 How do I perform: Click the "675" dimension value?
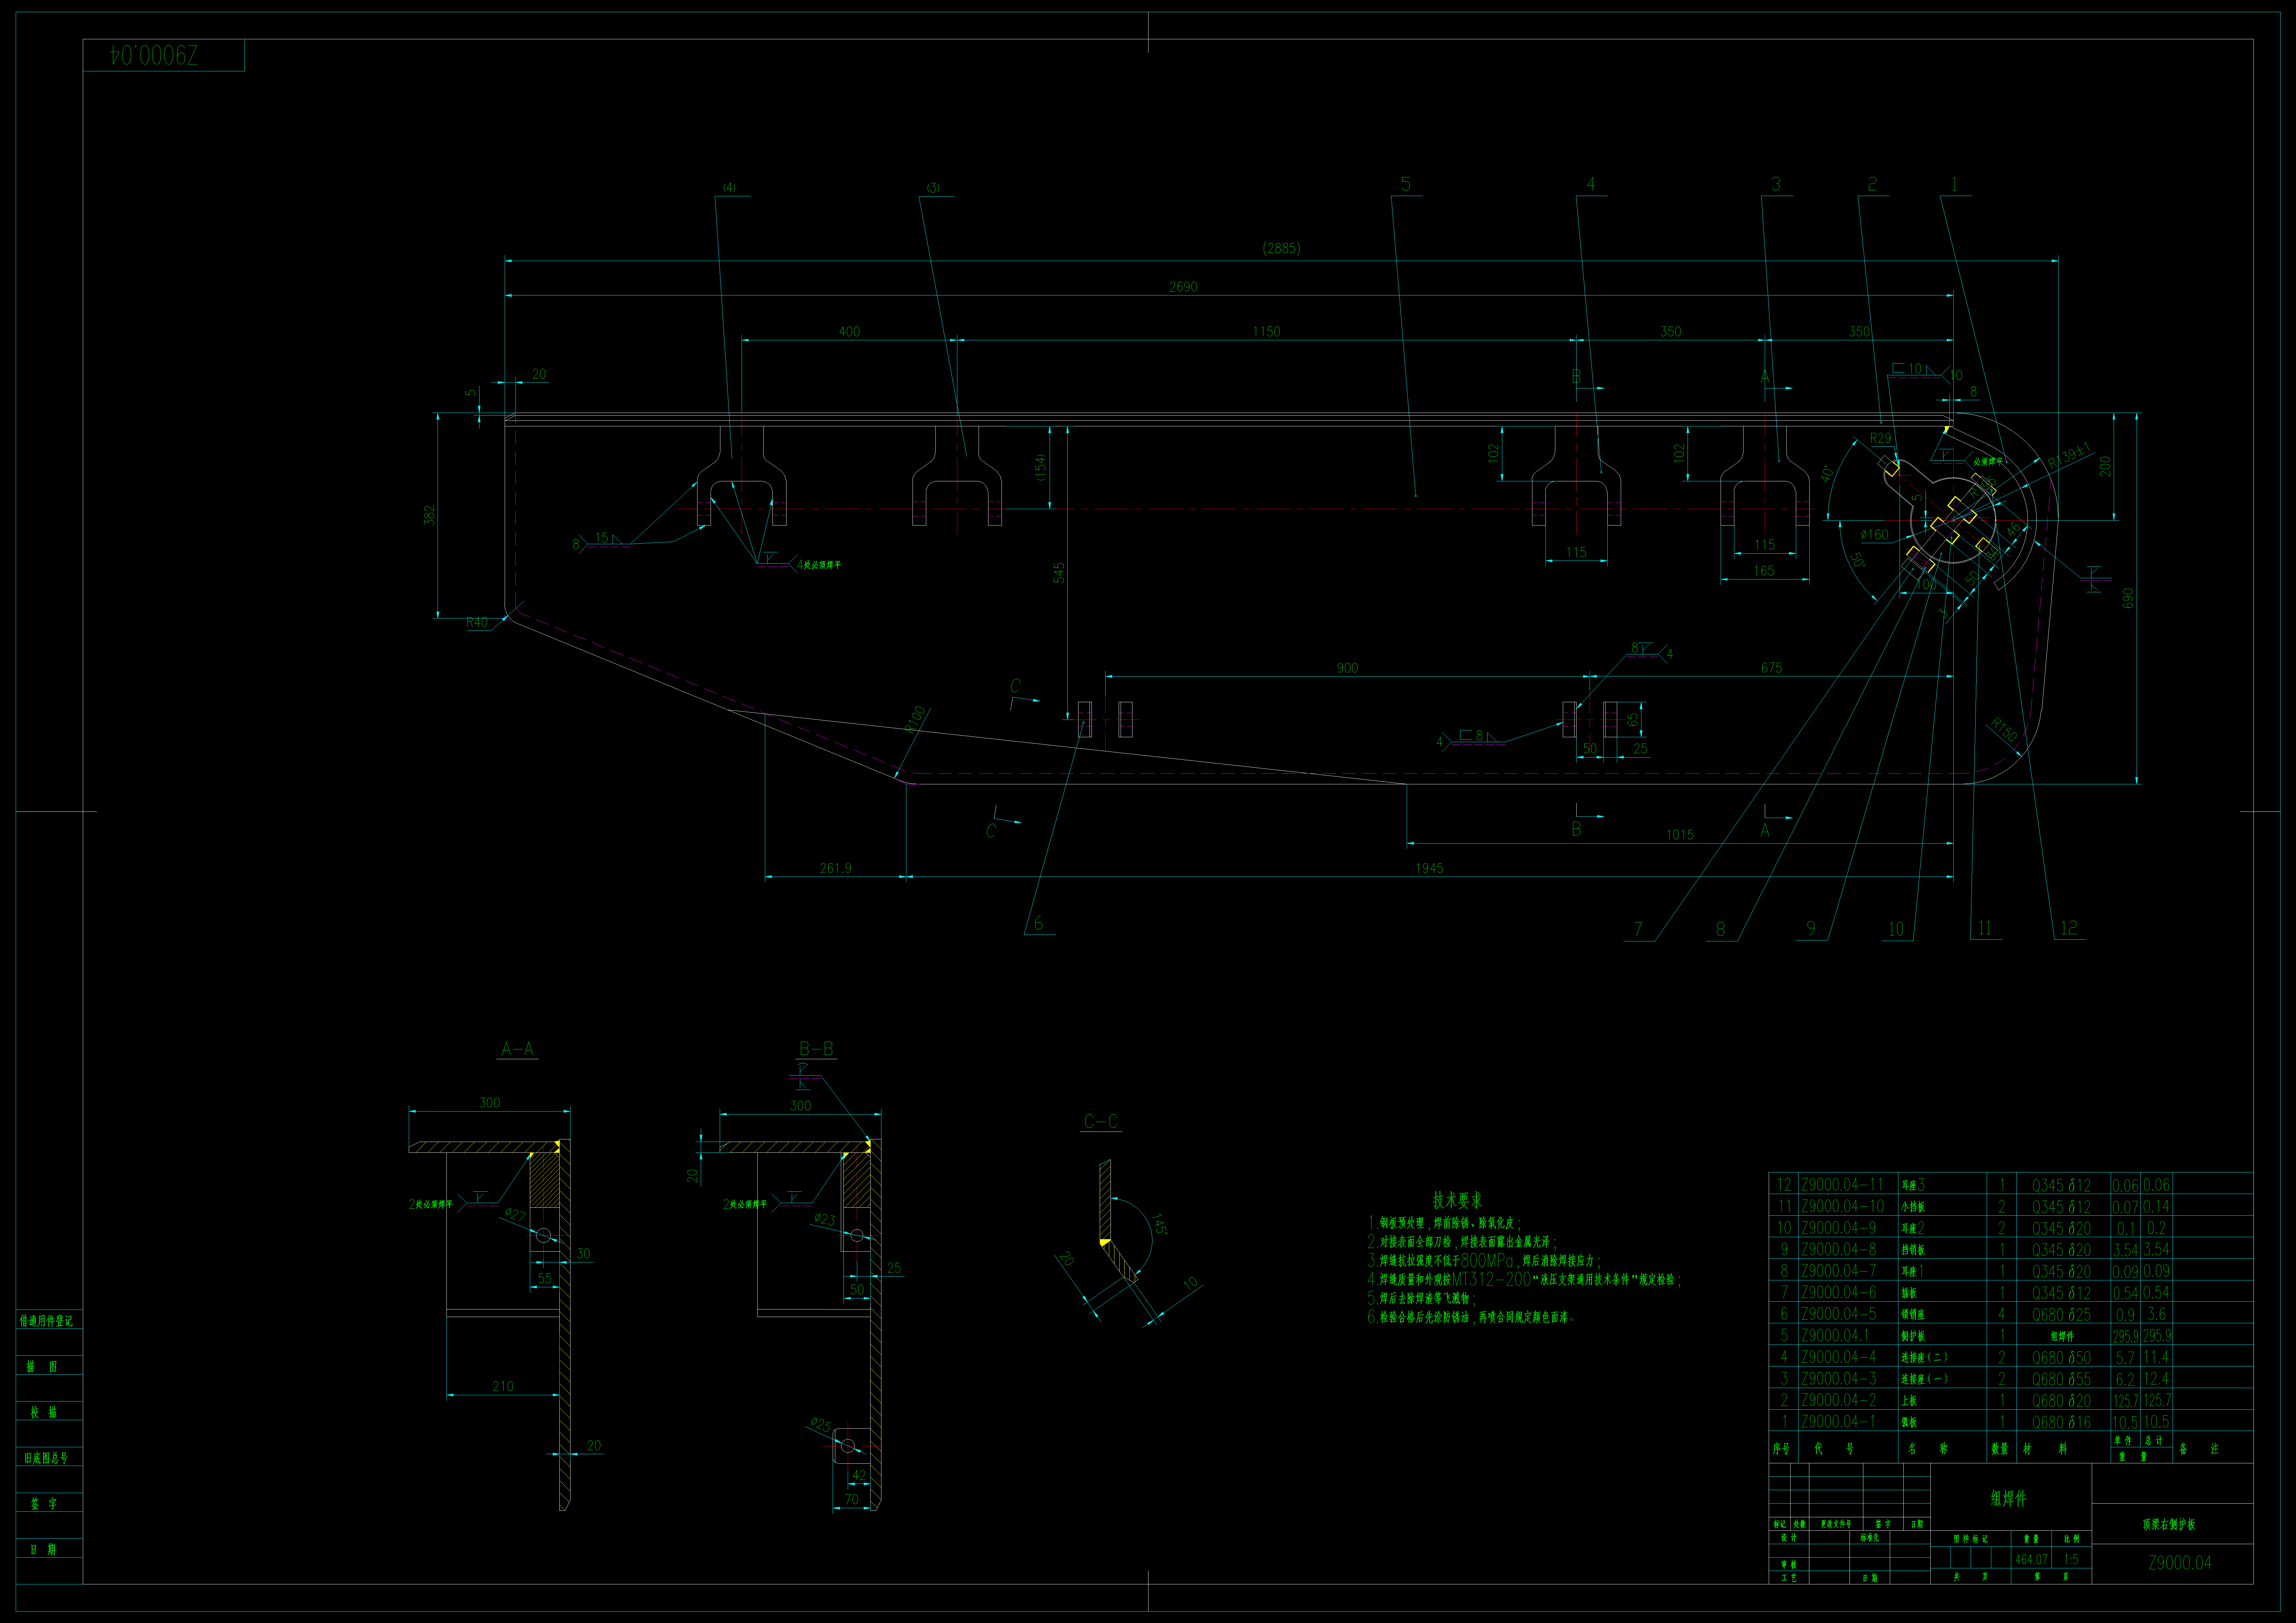click(x=1771, y=668)
